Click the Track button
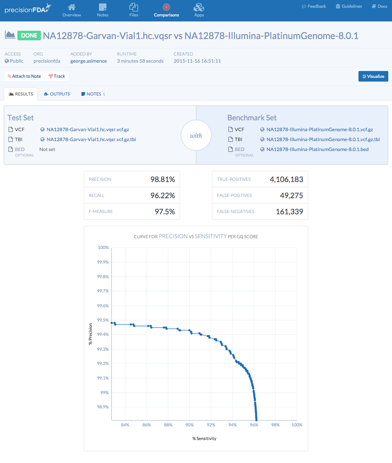Viewport: 392px width, 463px height. (x=57, y=76)
